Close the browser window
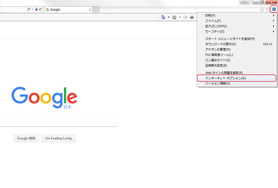 272,2
